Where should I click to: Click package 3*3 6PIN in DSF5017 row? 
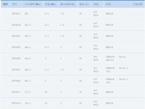tap(96, 92)
